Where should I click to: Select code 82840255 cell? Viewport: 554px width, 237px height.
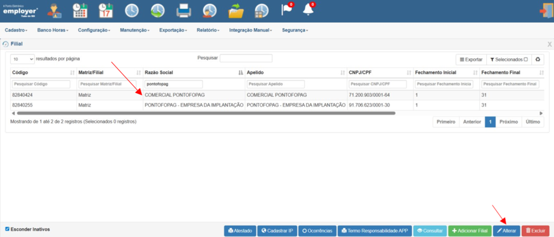point(43,105)
